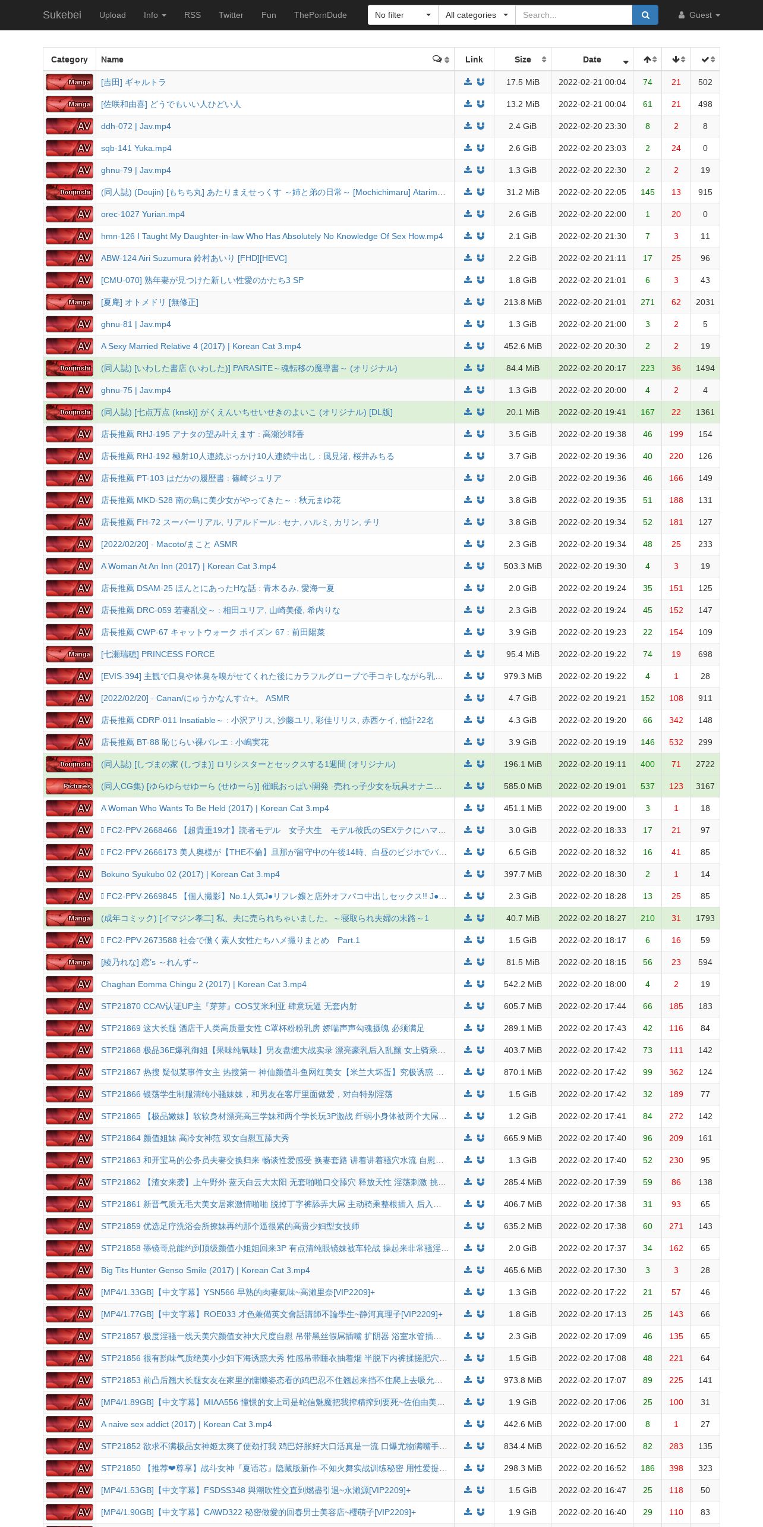Open sqb-141 Yuka.mp4 torrent page
763x1527 pixels.
tap(136, 148)
